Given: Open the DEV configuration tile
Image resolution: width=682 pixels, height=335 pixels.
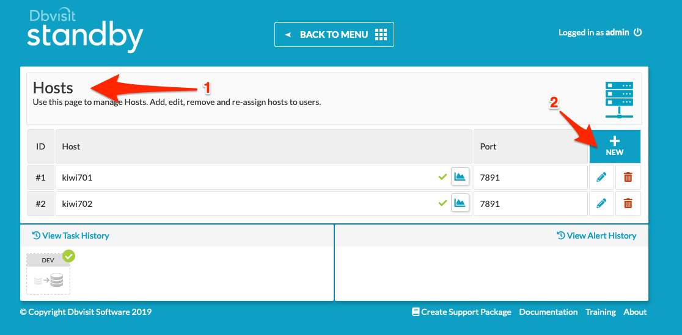Looking at the screenshot, I should [48, 274].
